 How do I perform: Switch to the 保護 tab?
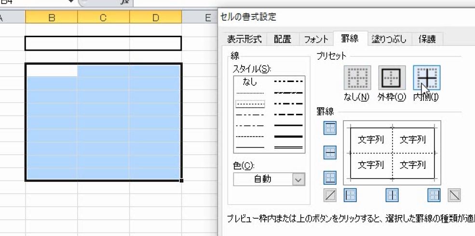tap(427, 39)
